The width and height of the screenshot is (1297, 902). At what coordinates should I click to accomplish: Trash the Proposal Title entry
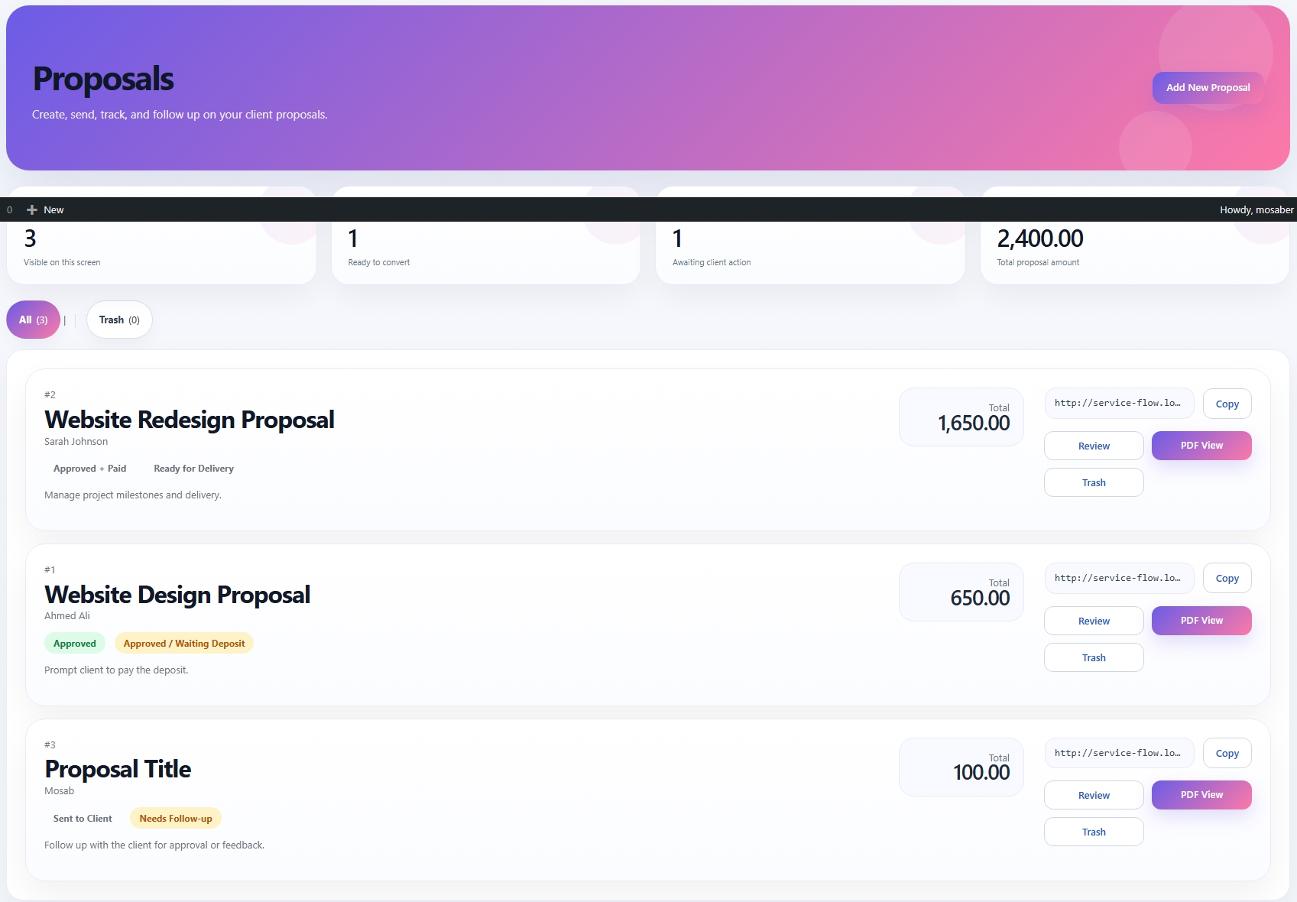(1093, 832)
